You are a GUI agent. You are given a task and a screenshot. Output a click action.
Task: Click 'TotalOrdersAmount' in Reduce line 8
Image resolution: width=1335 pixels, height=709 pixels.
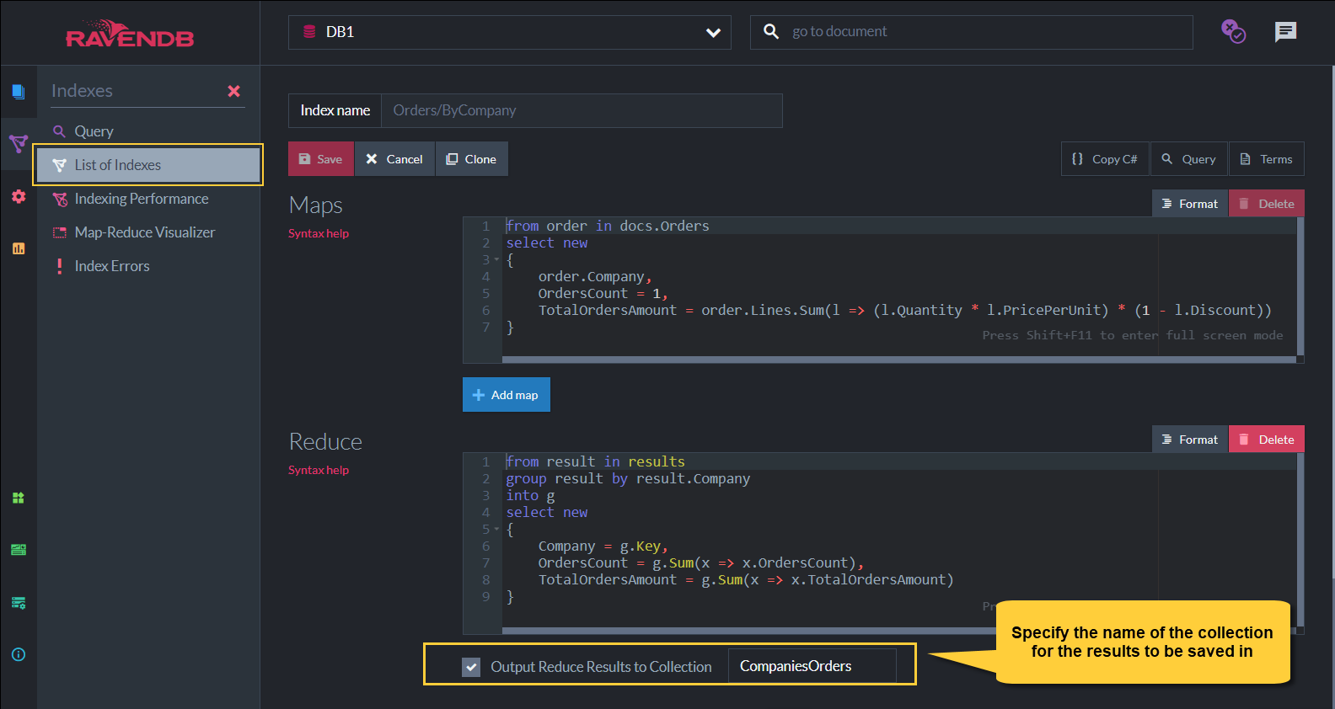pos(608,579)
